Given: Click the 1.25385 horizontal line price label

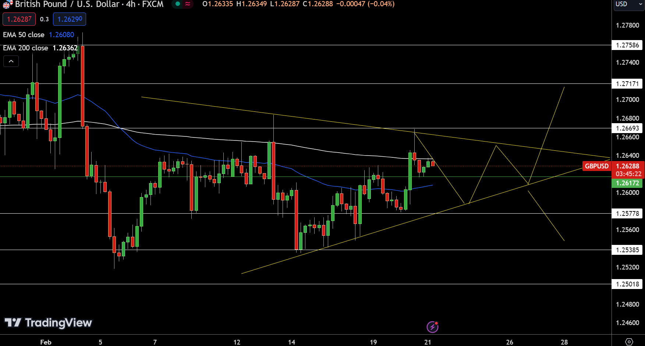Looking at the screenshot, I should coord(627,250).
